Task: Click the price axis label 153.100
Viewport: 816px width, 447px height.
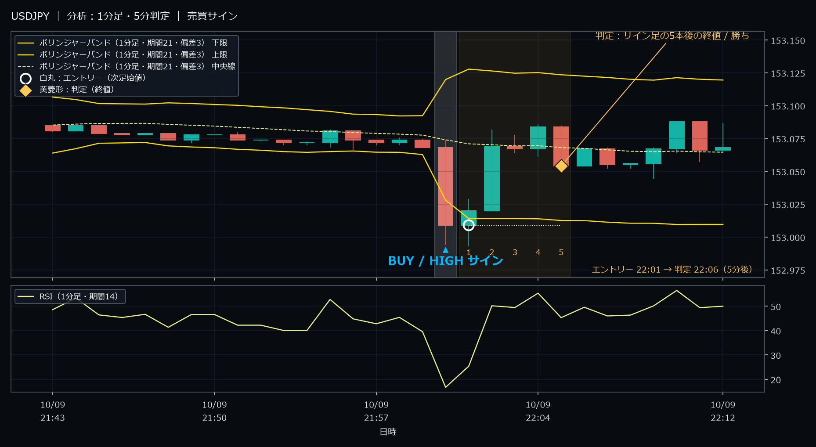Action: (x=788, y=107)
